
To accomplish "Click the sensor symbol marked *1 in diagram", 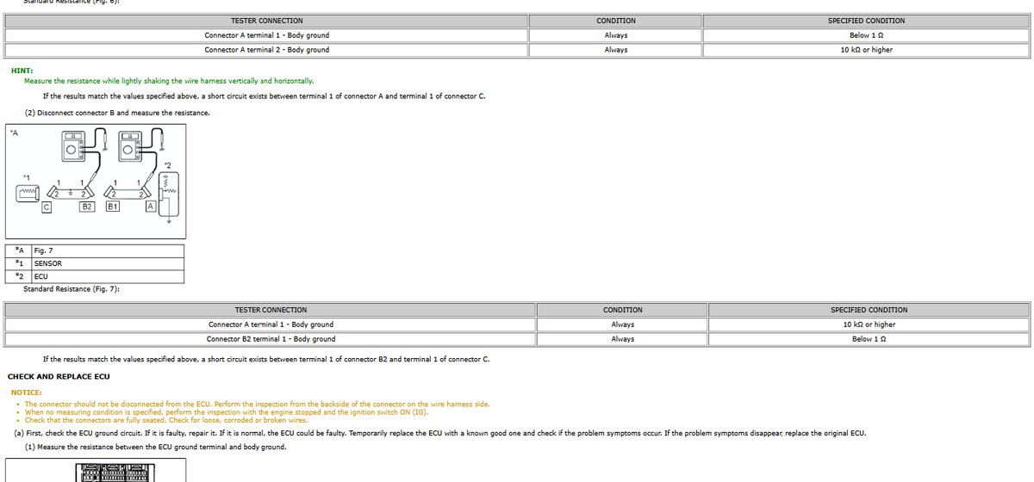I will (x=29, y=192).
